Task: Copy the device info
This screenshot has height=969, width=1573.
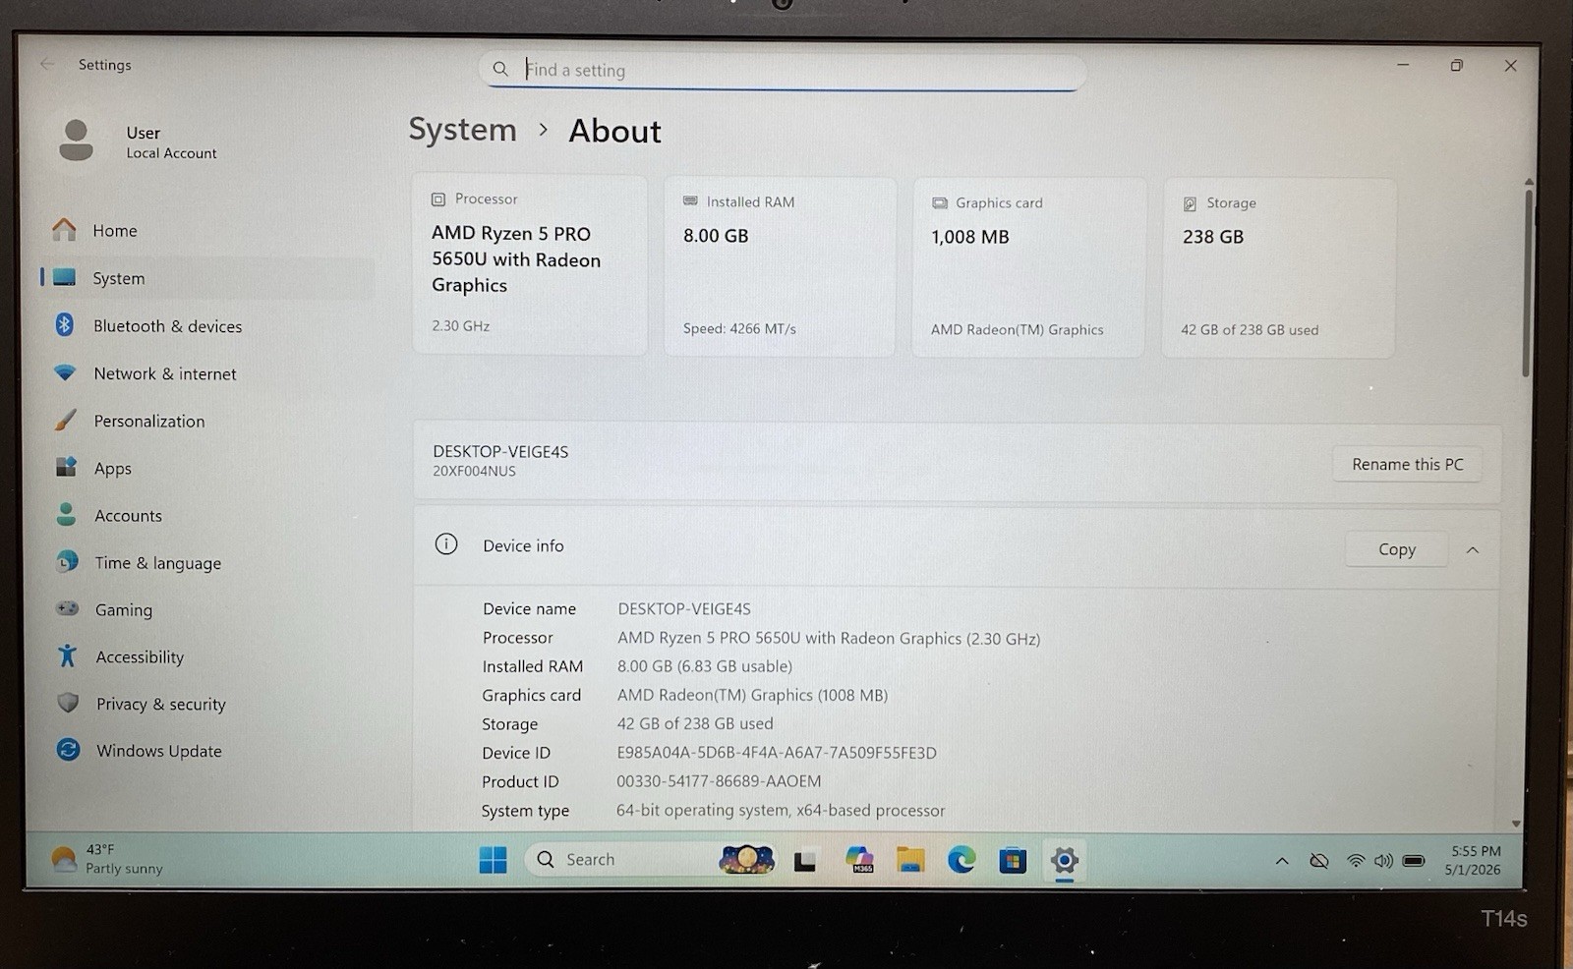Action: [x=1396, y=548]
